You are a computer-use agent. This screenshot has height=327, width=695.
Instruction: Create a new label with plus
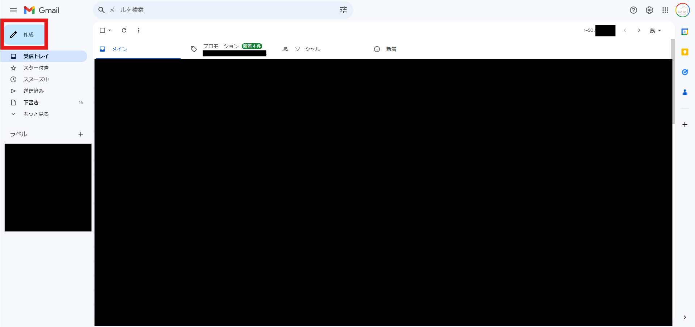point(81,134)
